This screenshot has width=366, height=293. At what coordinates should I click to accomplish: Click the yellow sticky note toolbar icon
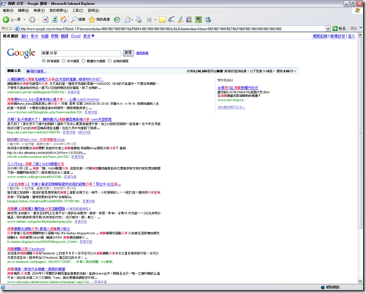click(x=162, y=20)
